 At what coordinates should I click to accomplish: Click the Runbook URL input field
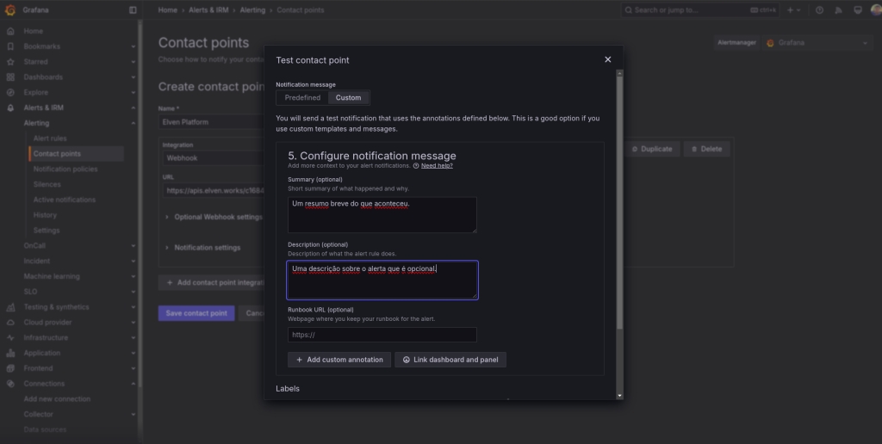[382, 335]
